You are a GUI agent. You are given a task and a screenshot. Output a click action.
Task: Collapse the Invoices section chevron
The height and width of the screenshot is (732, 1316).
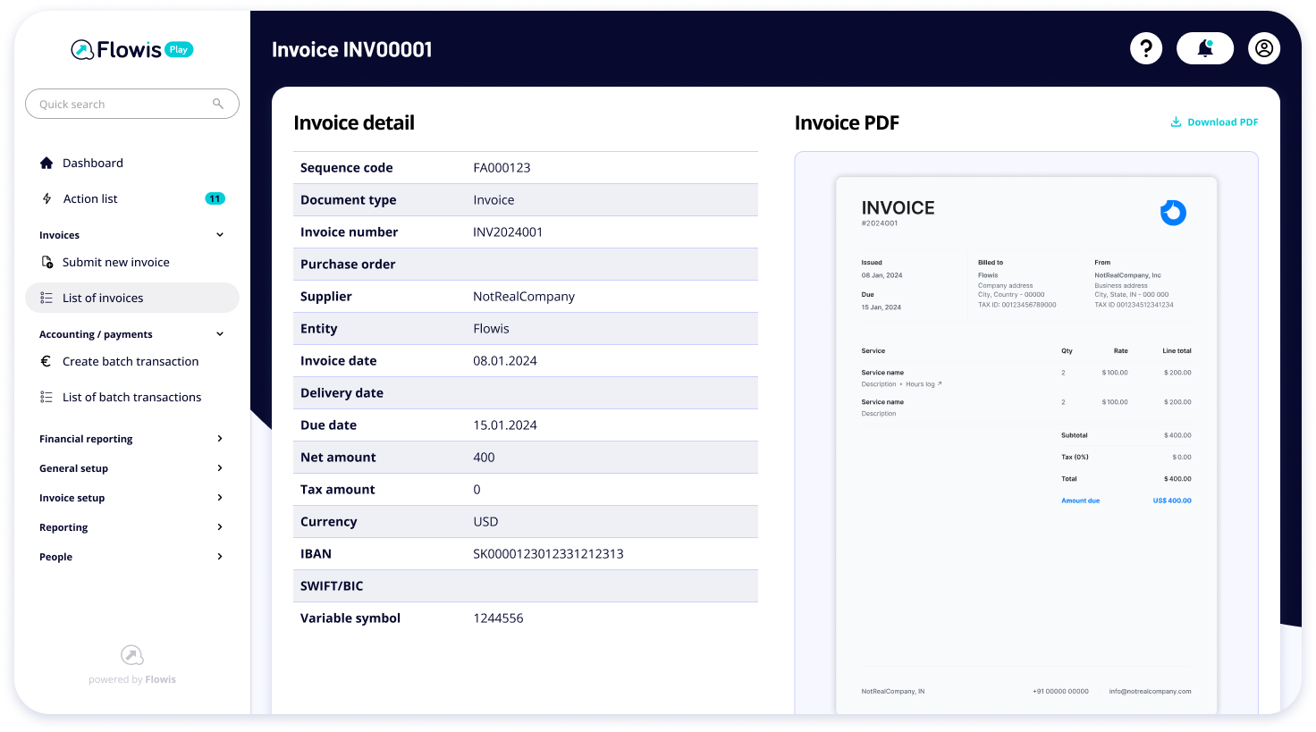coord(220,235)
